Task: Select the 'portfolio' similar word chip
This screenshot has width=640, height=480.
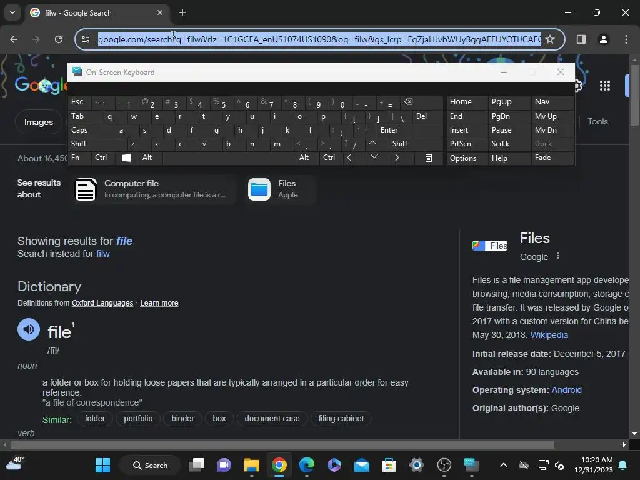Action: pyautogui.click(x=138, y=419)
